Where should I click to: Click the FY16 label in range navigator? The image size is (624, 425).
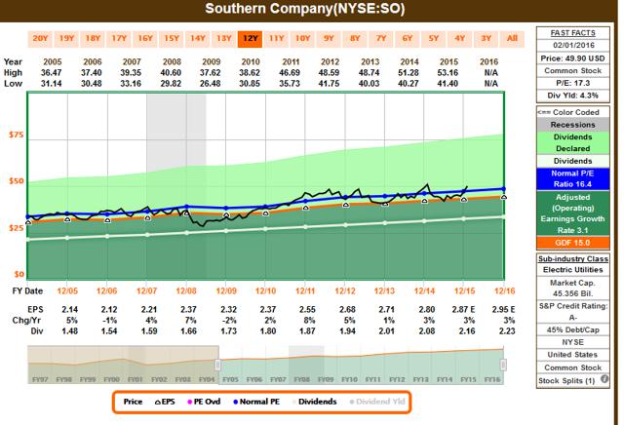pyautogui.click(x=492, y=379)
